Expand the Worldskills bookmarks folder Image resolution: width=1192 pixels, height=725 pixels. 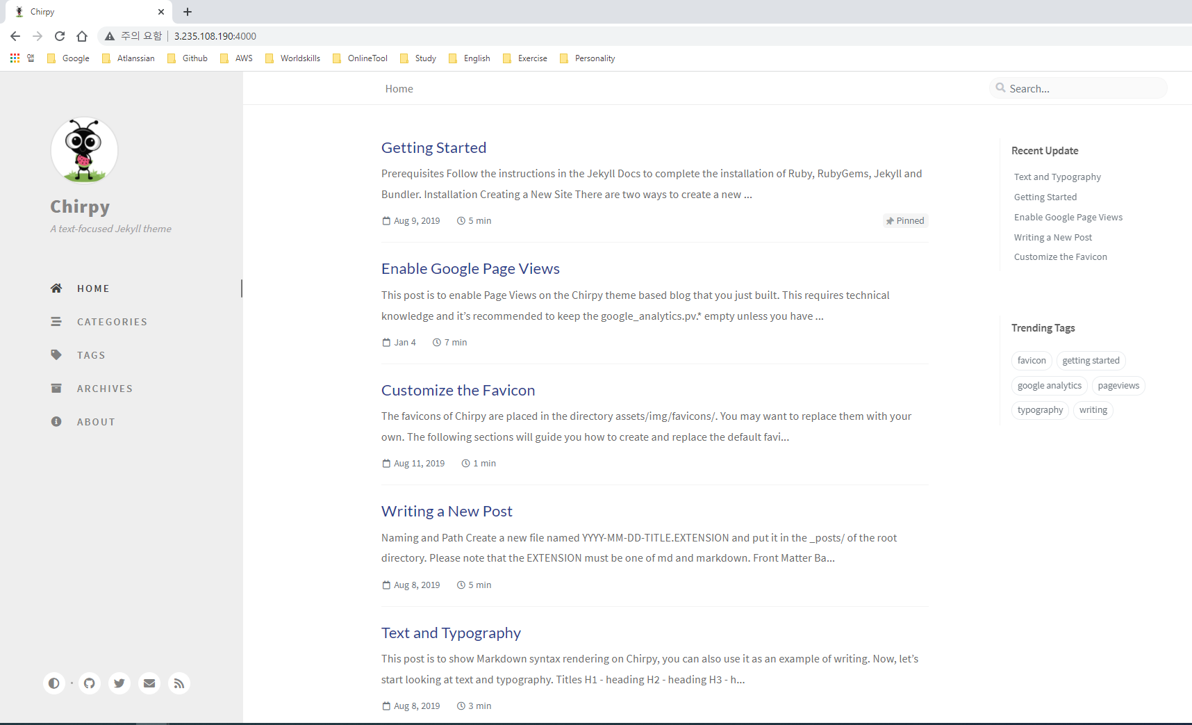coord(292,58)
